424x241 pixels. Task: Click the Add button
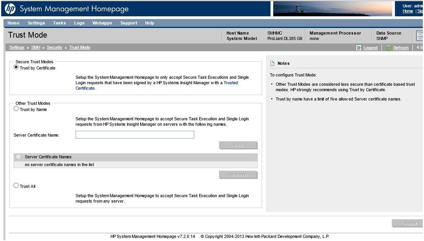point(238,145)
